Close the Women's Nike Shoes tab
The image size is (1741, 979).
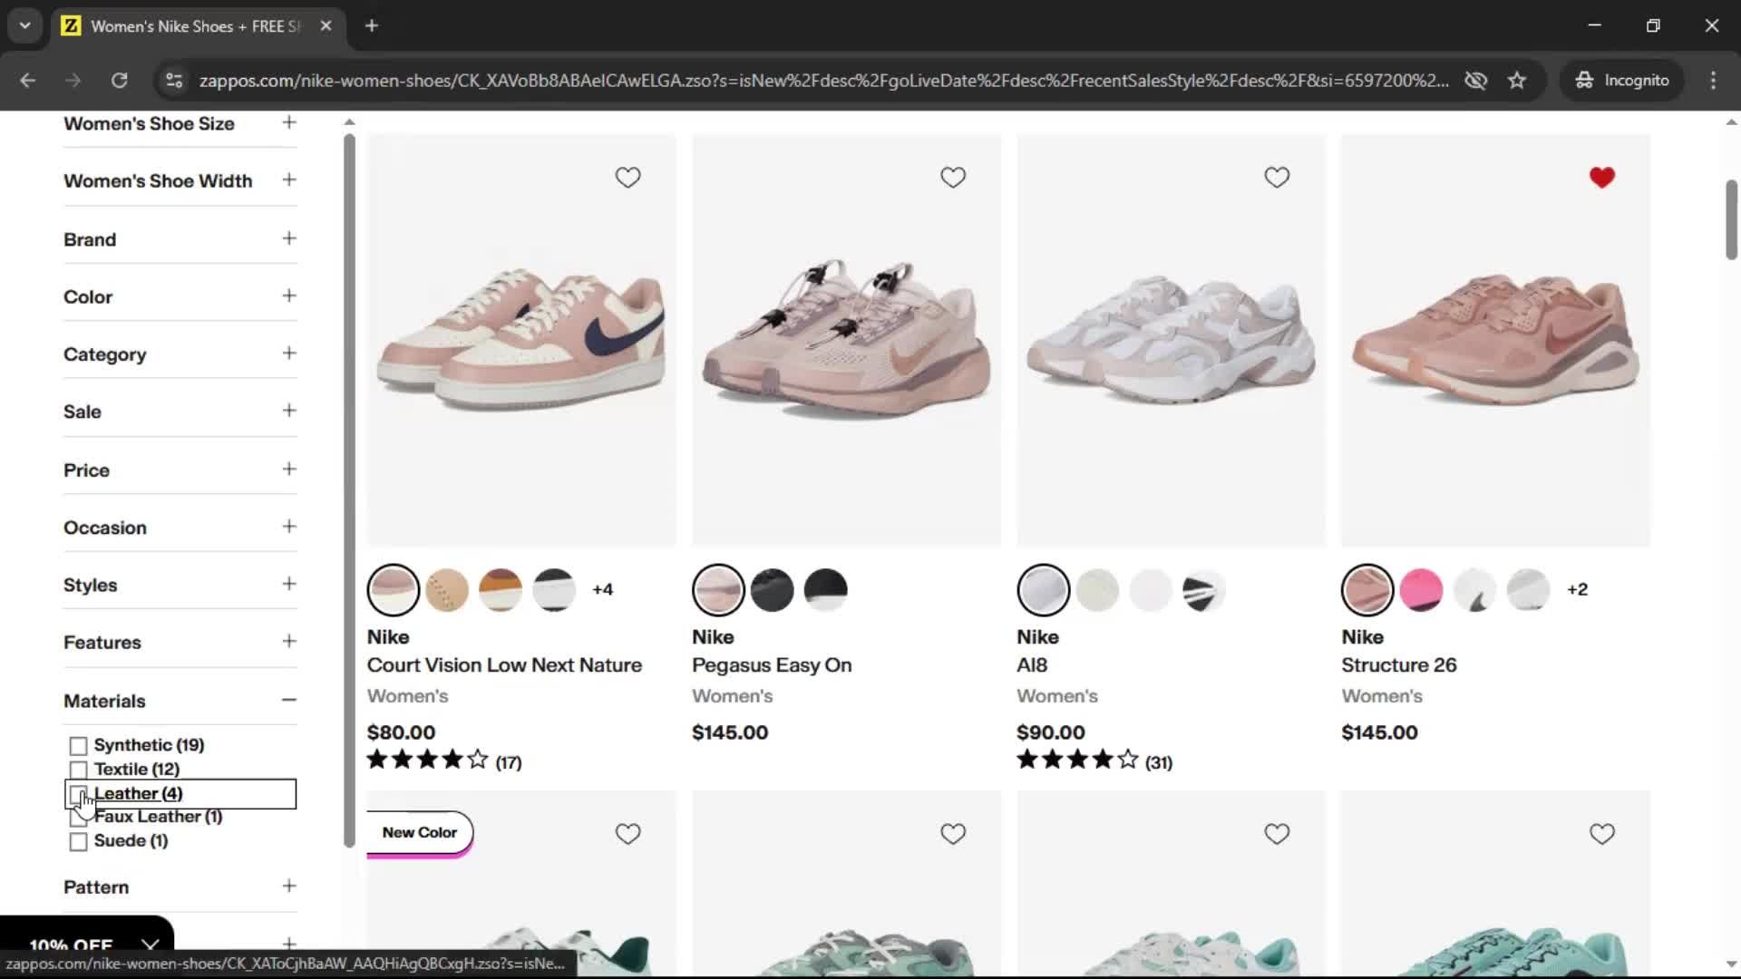[x=326, y=25]
